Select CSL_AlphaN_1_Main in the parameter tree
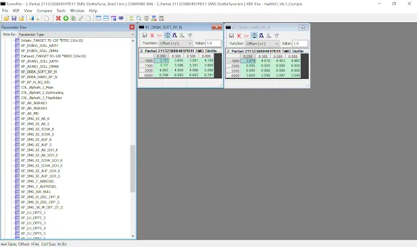The height and width of the screenshot is (247, 417). click(37, 87)
